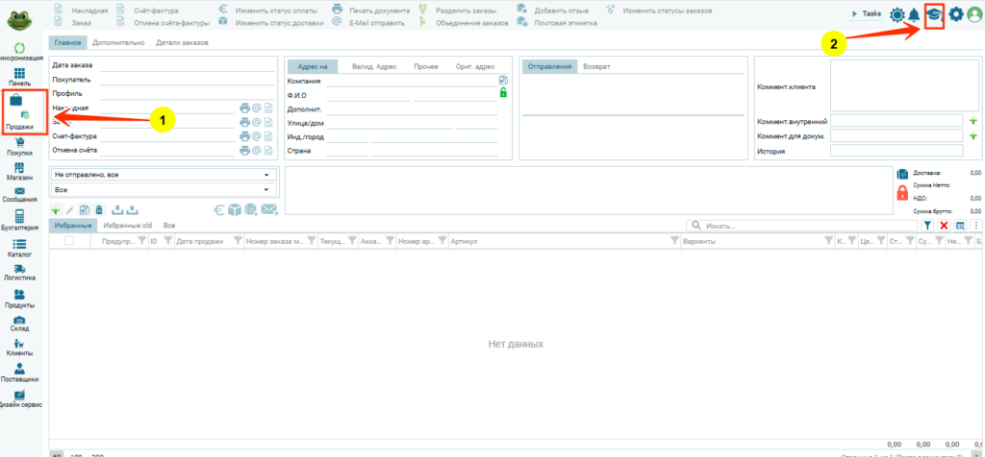Open the 'Все' filter dropdown

click(x=163, y=190)
